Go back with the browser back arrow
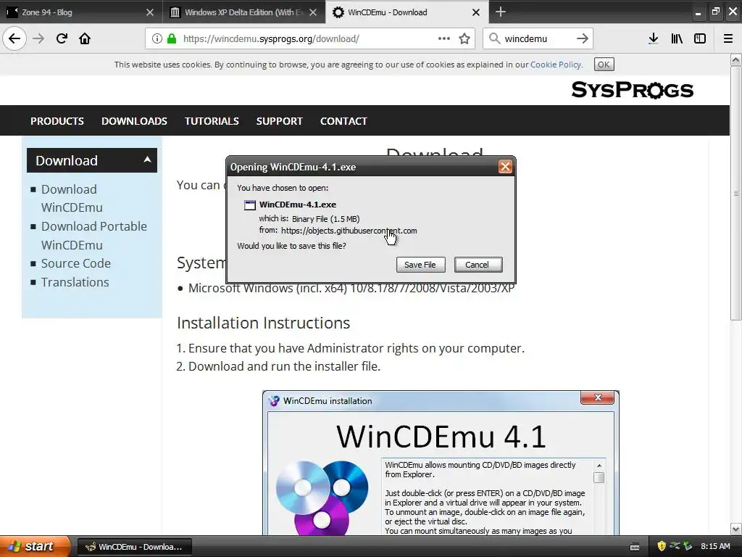 coord(14,38)
